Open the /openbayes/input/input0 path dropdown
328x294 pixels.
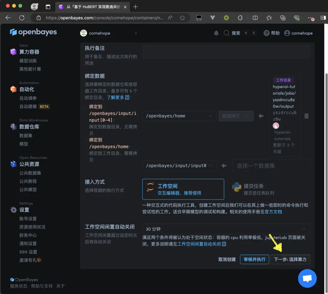click(x=179, y=166)
